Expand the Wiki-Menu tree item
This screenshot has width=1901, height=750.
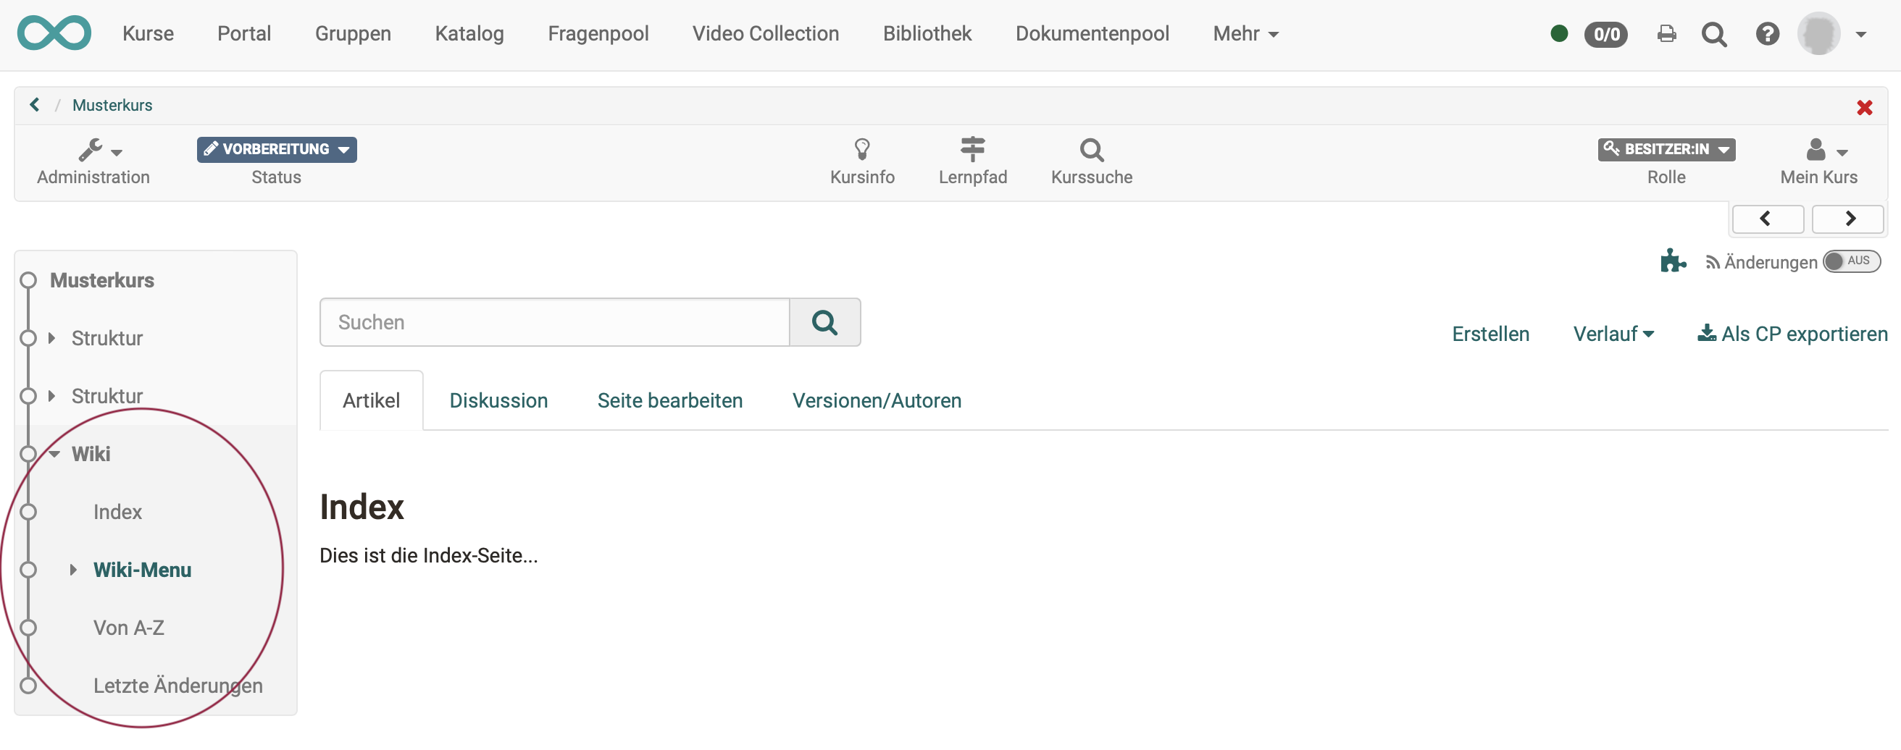tap(73, 568)
